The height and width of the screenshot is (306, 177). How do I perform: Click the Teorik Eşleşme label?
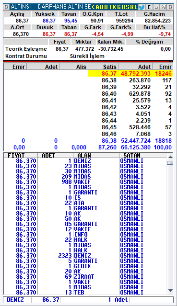click(26, 49)
